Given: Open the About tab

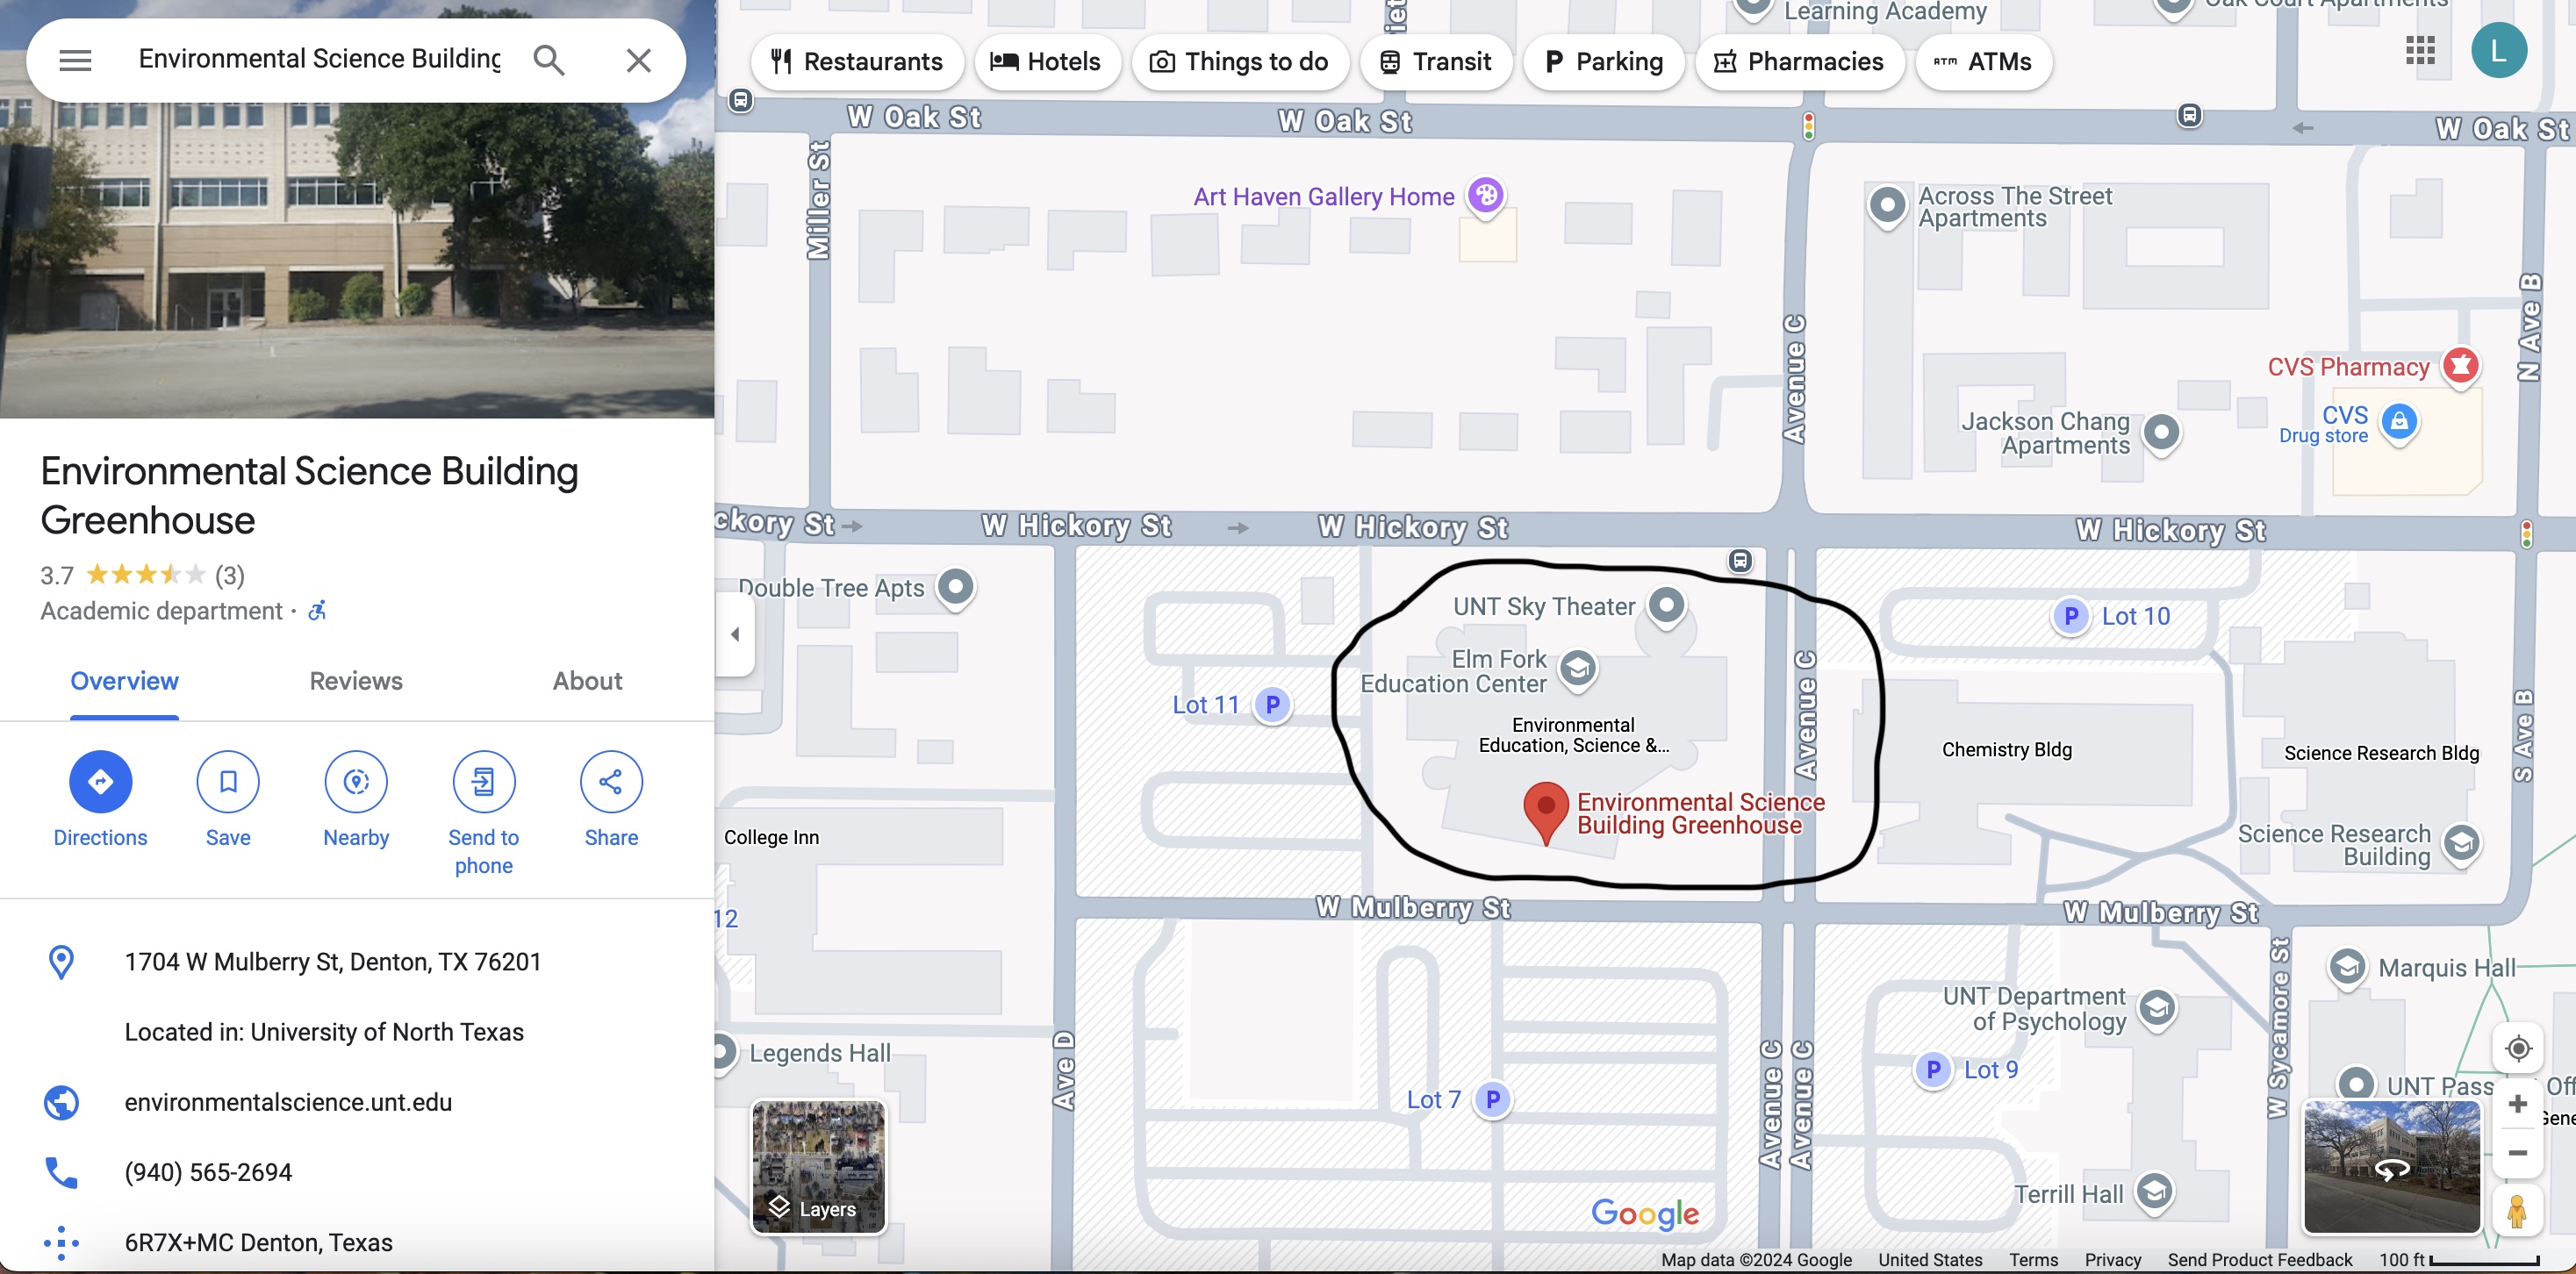Looking at the screenshot, I should (587, 681).
